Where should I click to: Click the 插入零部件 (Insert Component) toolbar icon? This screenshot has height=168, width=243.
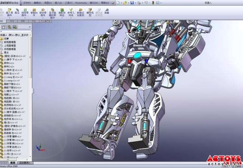9,12
